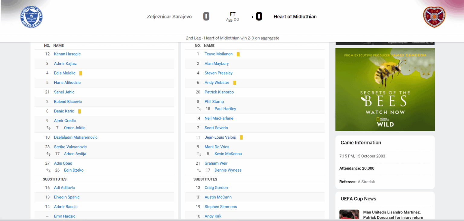Image resolution: width=464 pixels, height=221 pixels.
Task: Click substitution arrows beside Edin Dzeko
Action: coord(48,170)
